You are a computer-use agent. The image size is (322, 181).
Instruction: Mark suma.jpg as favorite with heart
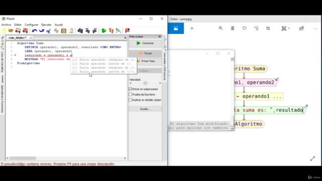click(x=245, y=28)
